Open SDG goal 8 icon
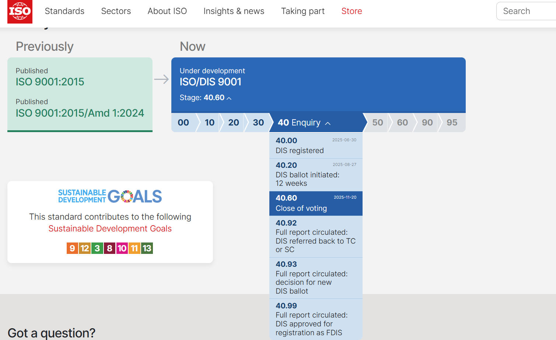Screen dimensions: 556x340 point(109,248)
